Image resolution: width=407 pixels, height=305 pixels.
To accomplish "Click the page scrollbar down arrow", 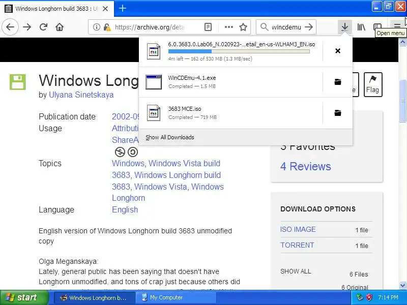I will (402, 286).
